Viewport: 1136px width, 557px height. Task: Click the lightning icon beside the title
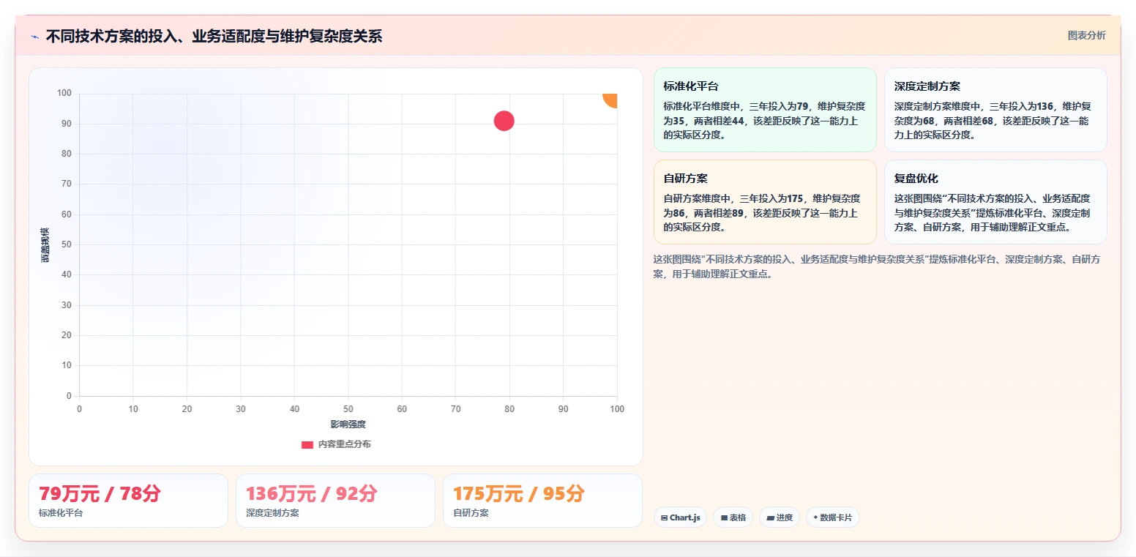point(34,37)
